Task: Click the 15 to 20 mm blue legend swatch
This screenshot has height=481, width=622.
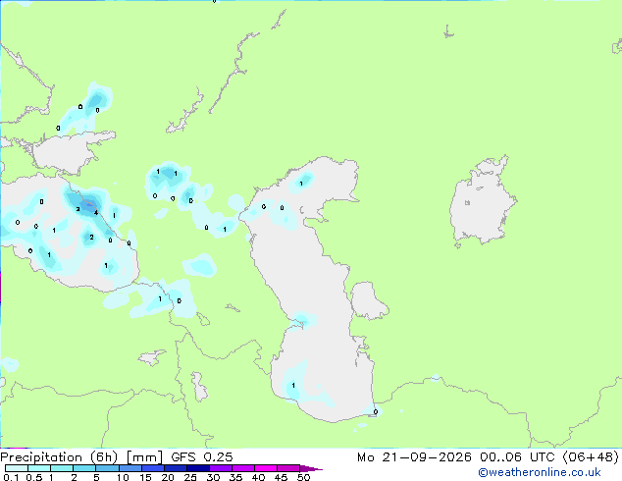Action: coord(153,468)
